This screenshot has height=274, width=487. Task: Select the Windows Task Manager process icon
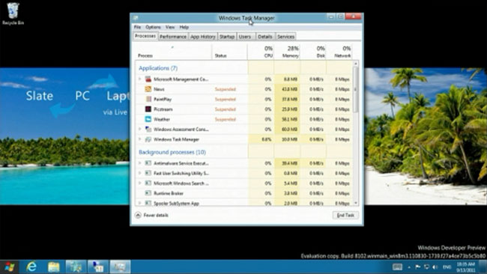pos(148,139)
